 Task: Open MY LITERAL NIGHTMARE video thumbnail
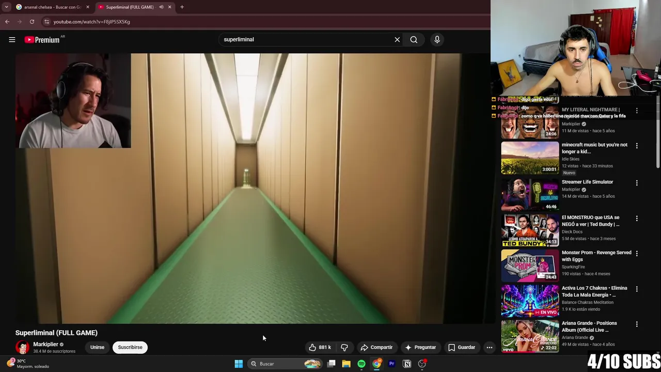[530, 122]
